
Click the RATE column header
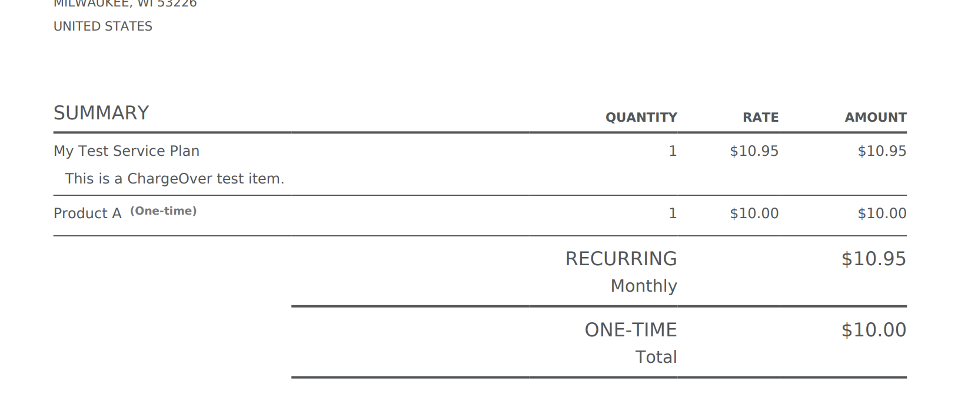[x=760, y=118]
